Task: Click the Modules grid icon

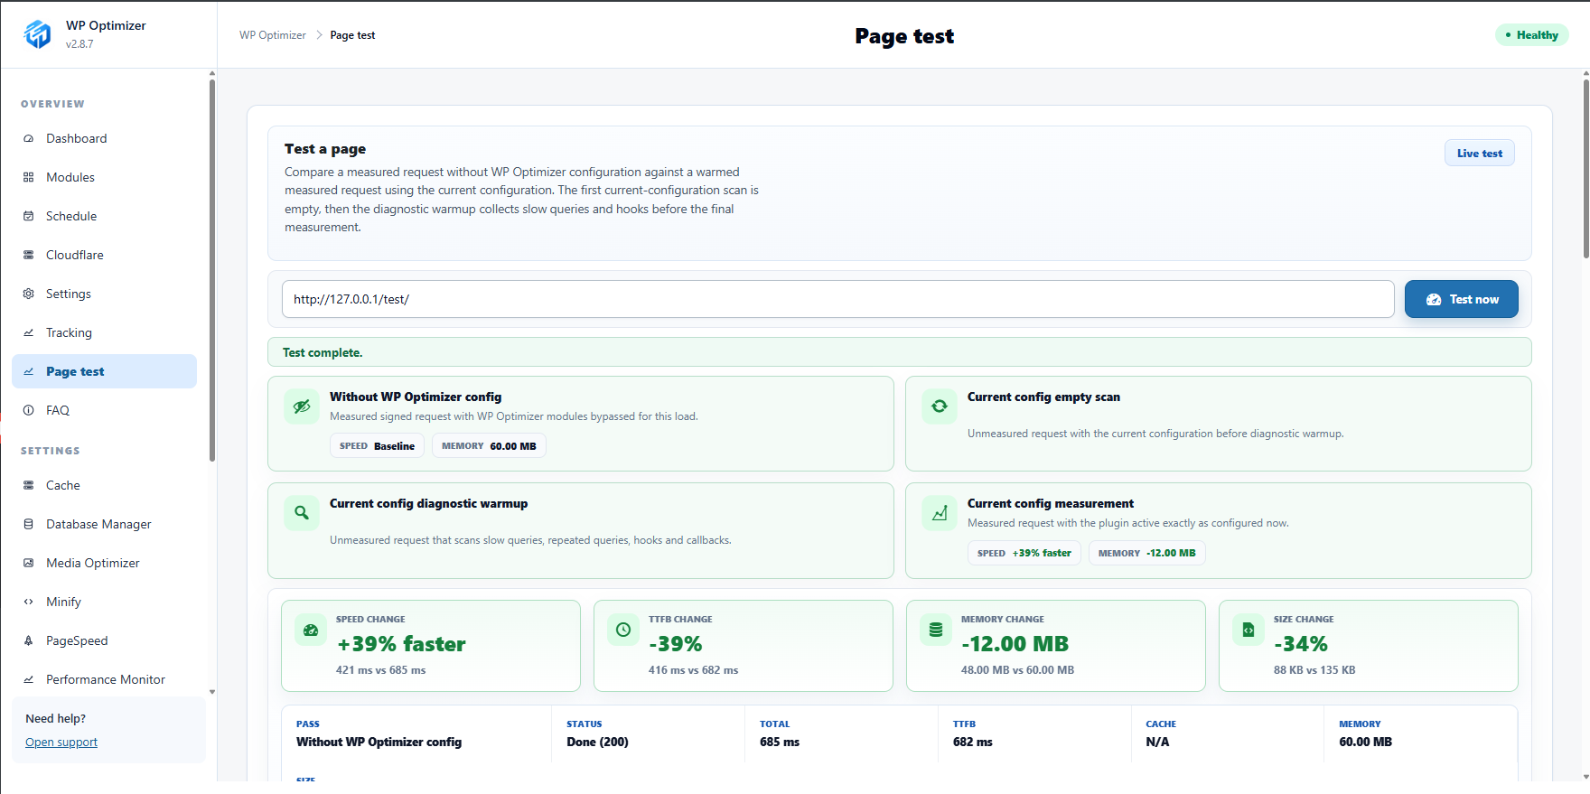Action: (28, 177)
